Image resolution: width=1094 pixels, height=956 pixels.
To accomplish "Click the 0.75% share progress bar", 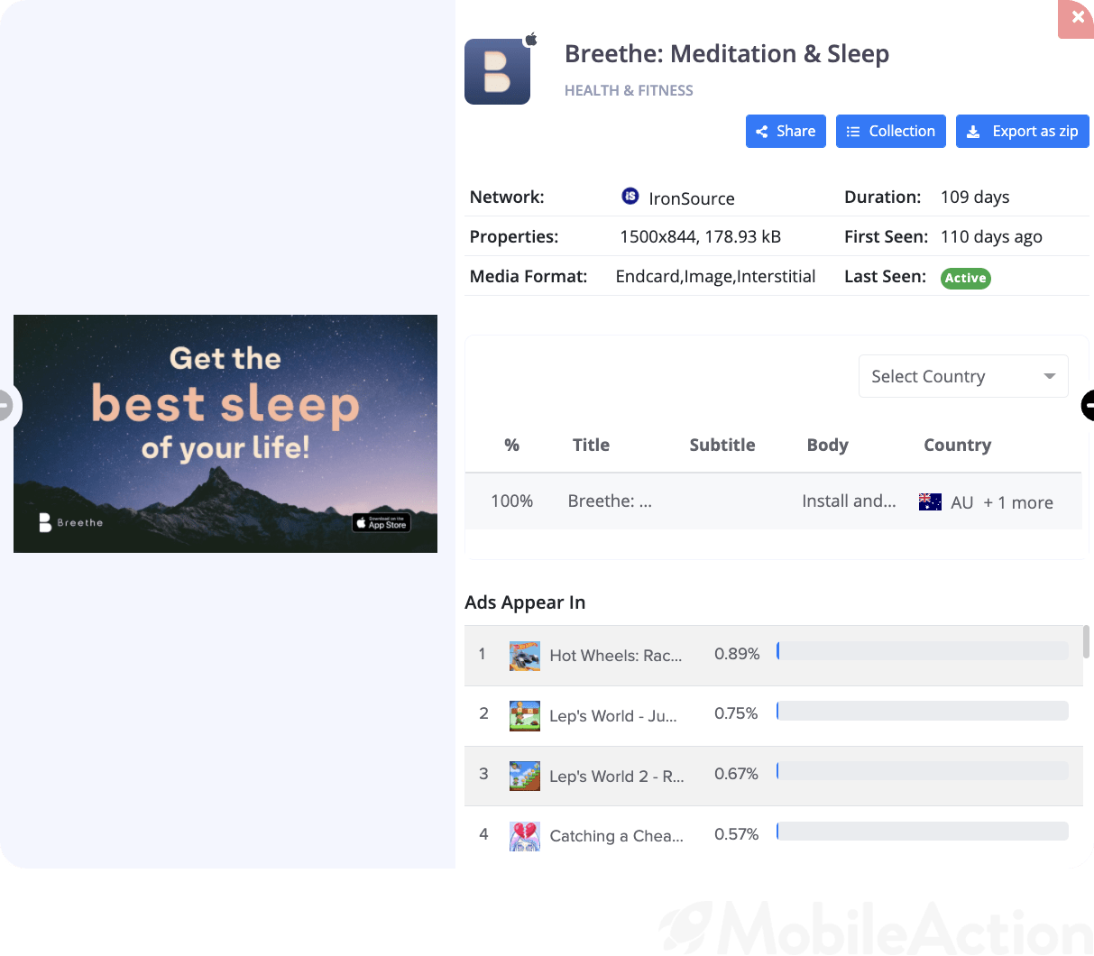I will (x=923, y=711).
